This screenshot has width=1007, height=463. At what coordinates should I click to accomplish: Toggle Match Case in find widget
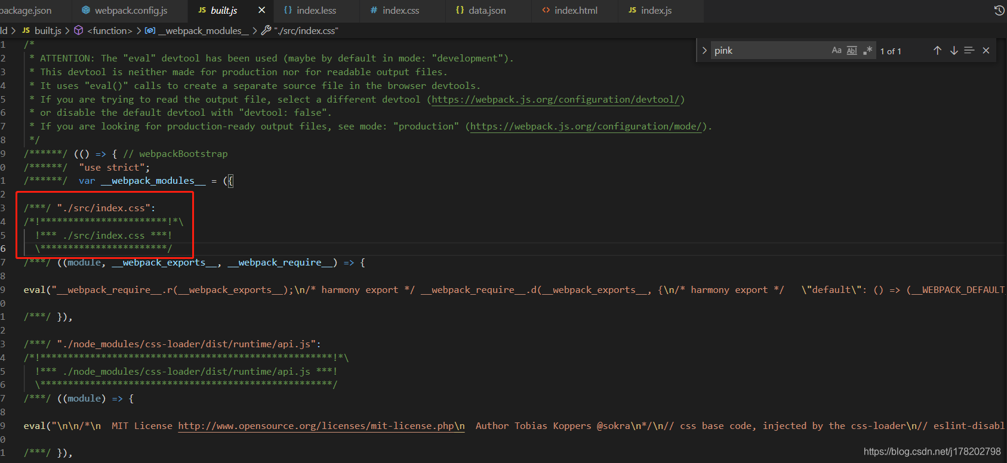pos(836,51)
